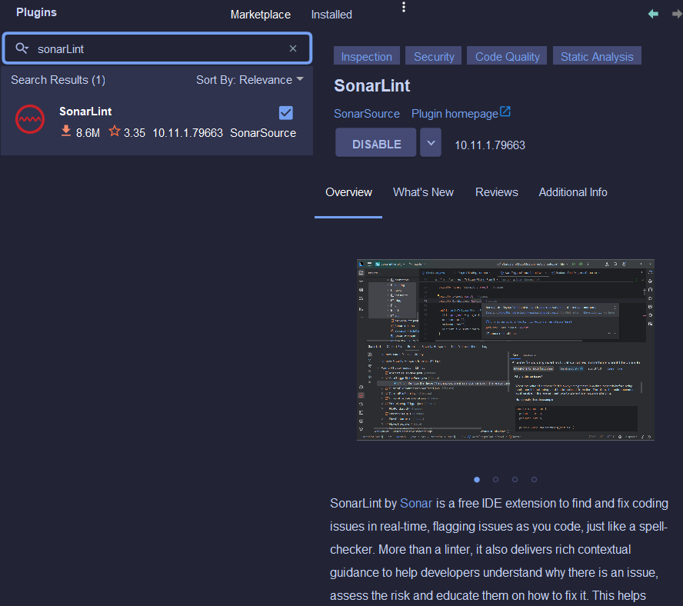Go forward with the right arrow
Image resolution: width=683 pixels, height=606 pixels.
678,14
